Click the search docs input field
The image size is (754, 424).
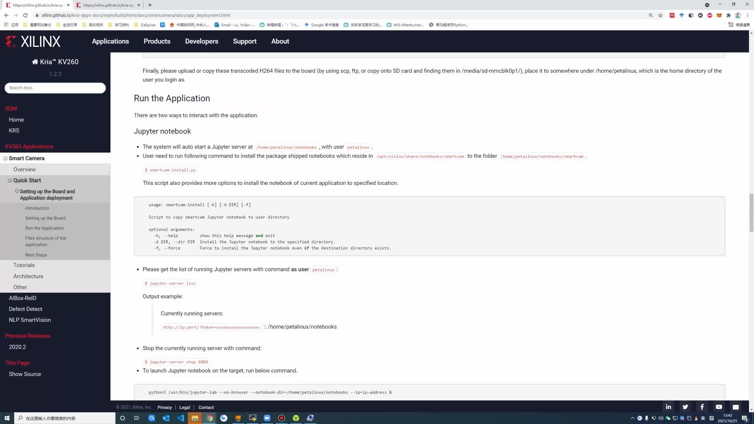55,88
